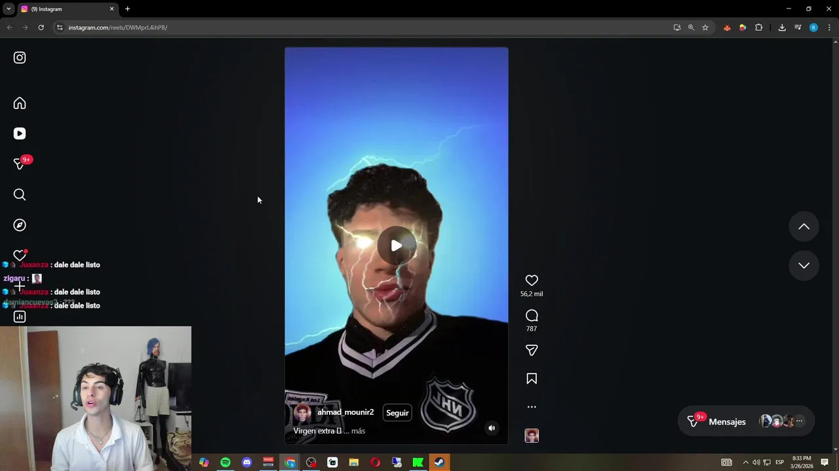839x471 pixels.
Task: Open the Chrome three-dot menu
Action: [x=829, y=27]
